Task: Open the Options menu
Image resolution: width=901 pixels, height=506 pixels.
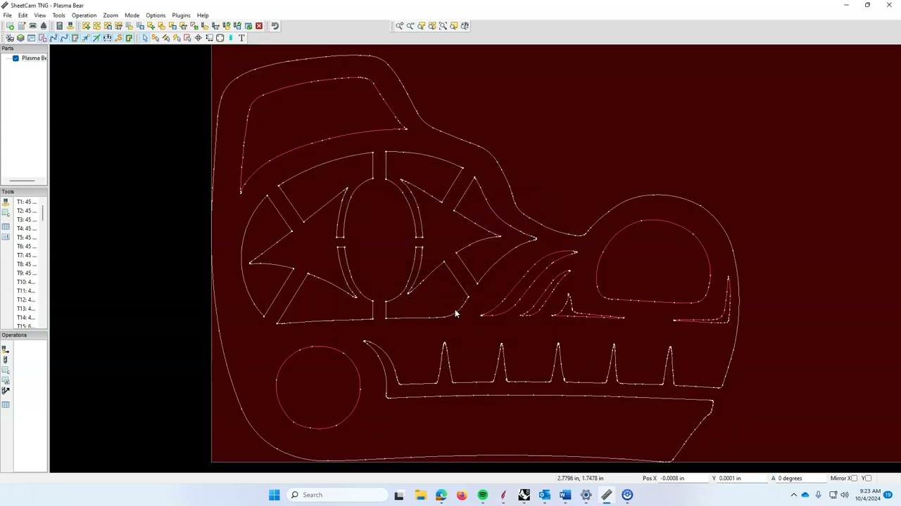Action: coord(156,15)
